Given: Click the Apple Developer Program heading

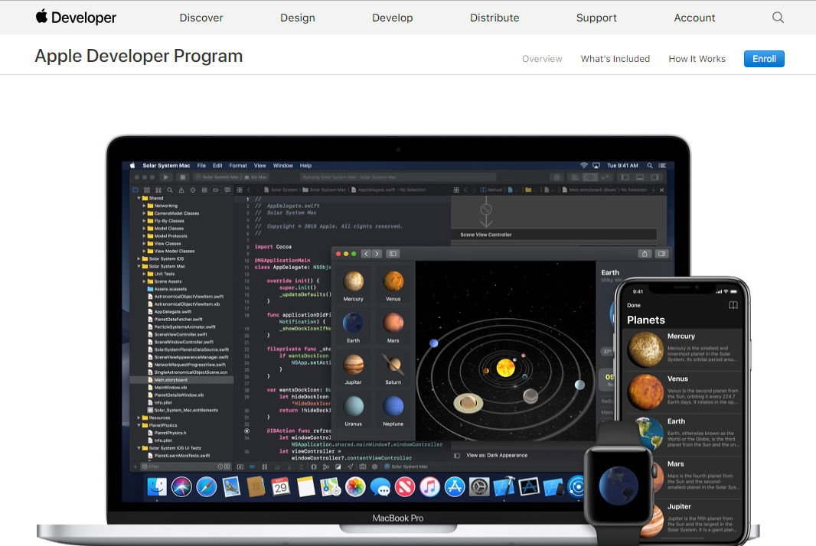Looking at the screenshot, I should click(x=139, y=56).
